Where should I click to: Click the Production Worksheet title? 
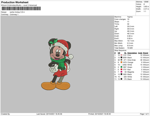coord(15,2)
